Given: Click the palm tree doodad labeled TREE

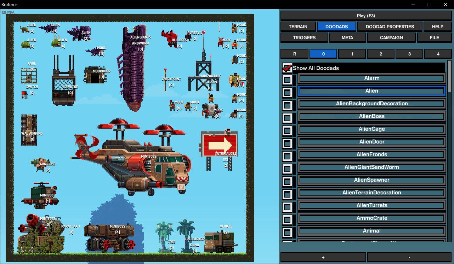Looking at the screenshot, I should coord(165,236).
